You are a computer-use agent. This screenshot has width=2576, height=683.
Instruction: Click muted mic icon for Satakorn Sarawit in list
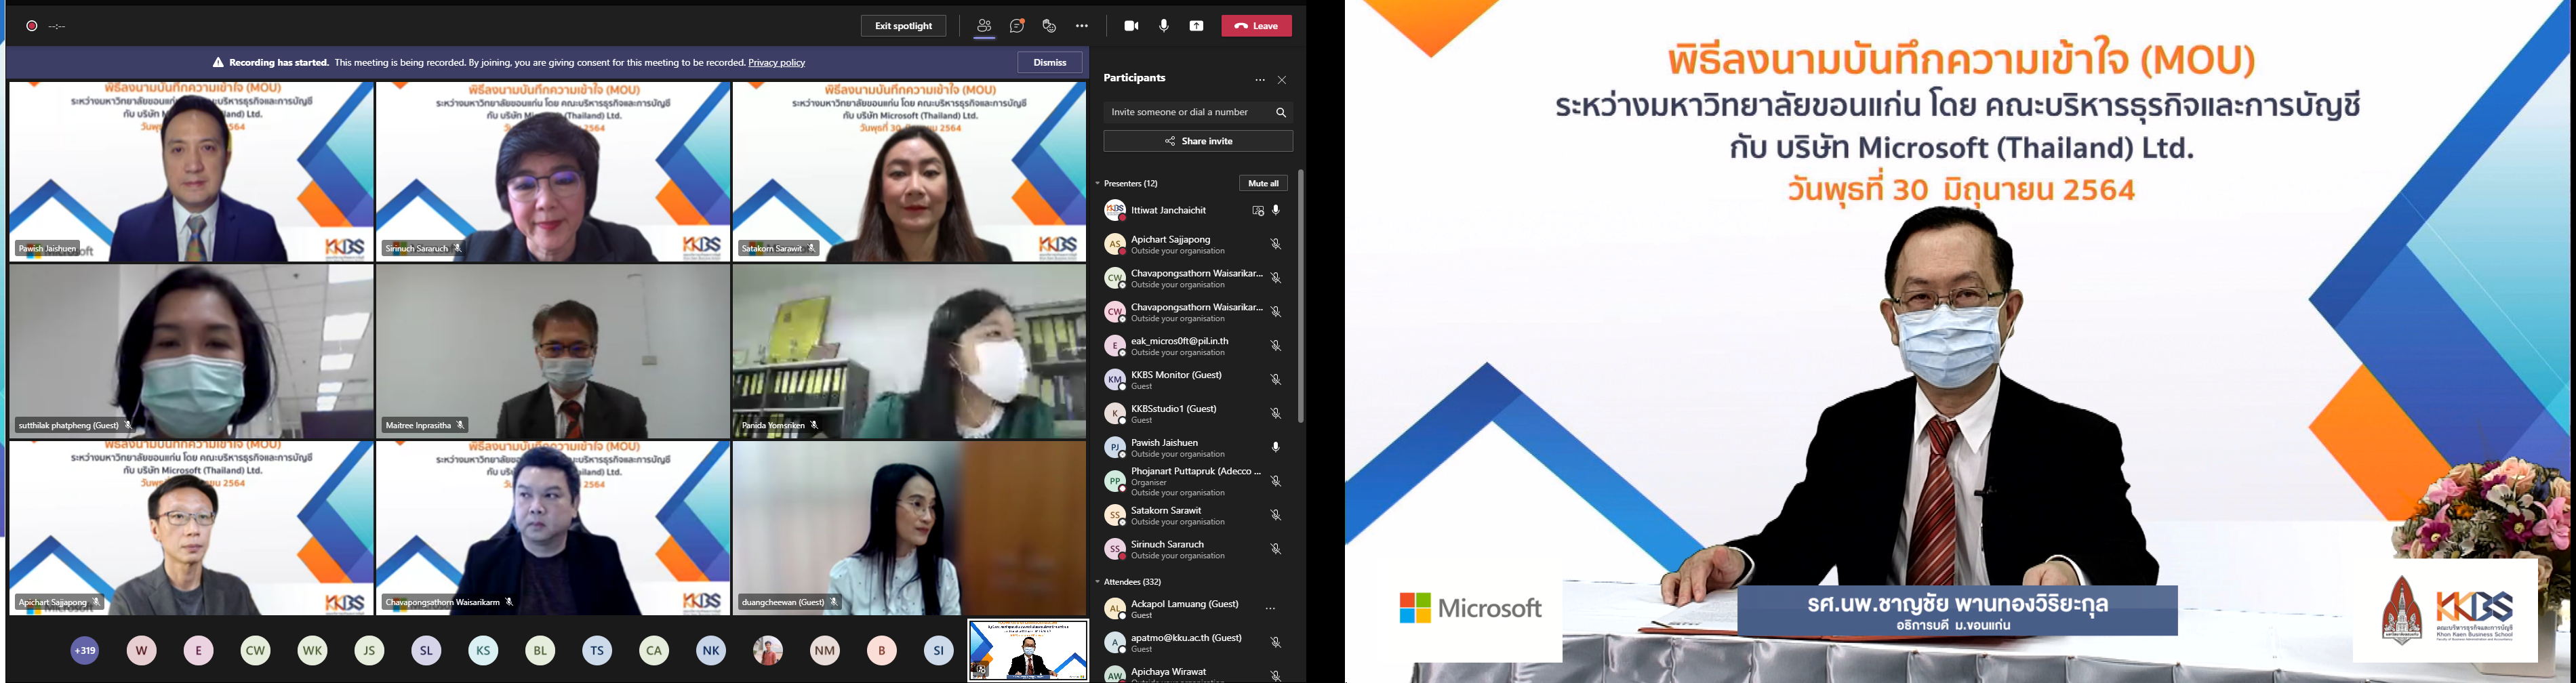(x=1276, y=515)
